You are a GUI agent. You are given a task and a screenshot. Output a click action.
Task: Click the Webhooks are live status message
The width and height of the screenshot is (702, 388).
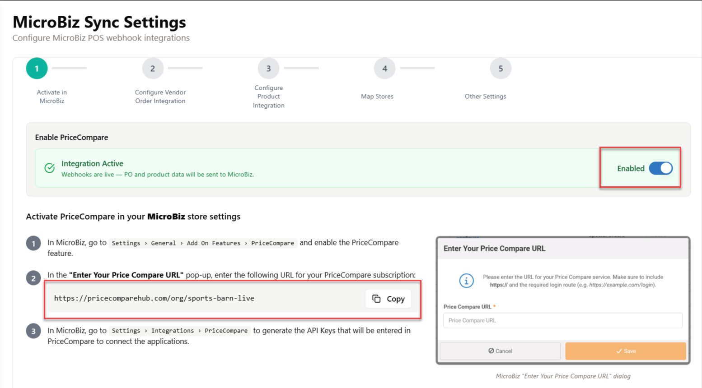coord(158,175)
